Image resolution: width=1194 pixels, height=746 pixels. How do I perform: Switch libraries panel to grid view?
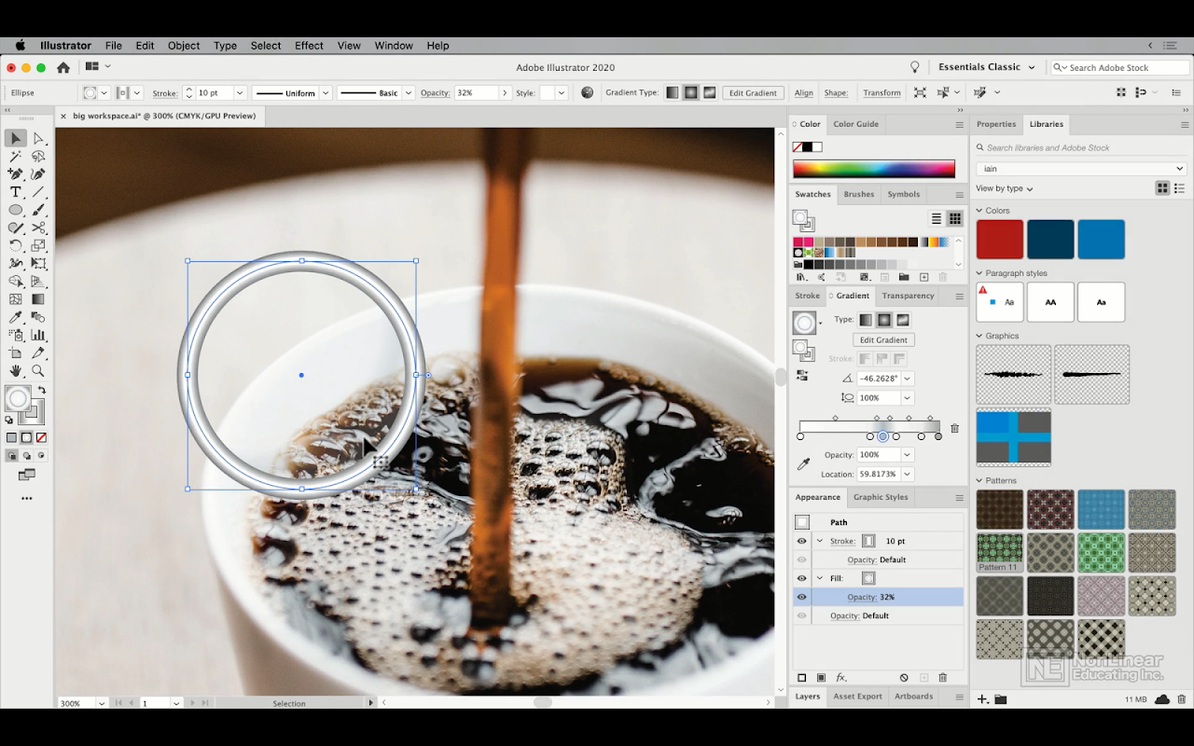point(1162,188)
